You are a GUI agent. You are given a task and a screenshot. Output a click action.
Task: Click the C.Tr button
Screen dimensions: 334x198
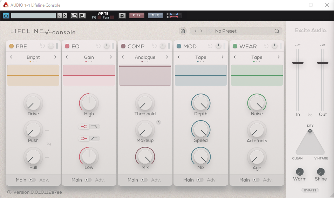137,15
